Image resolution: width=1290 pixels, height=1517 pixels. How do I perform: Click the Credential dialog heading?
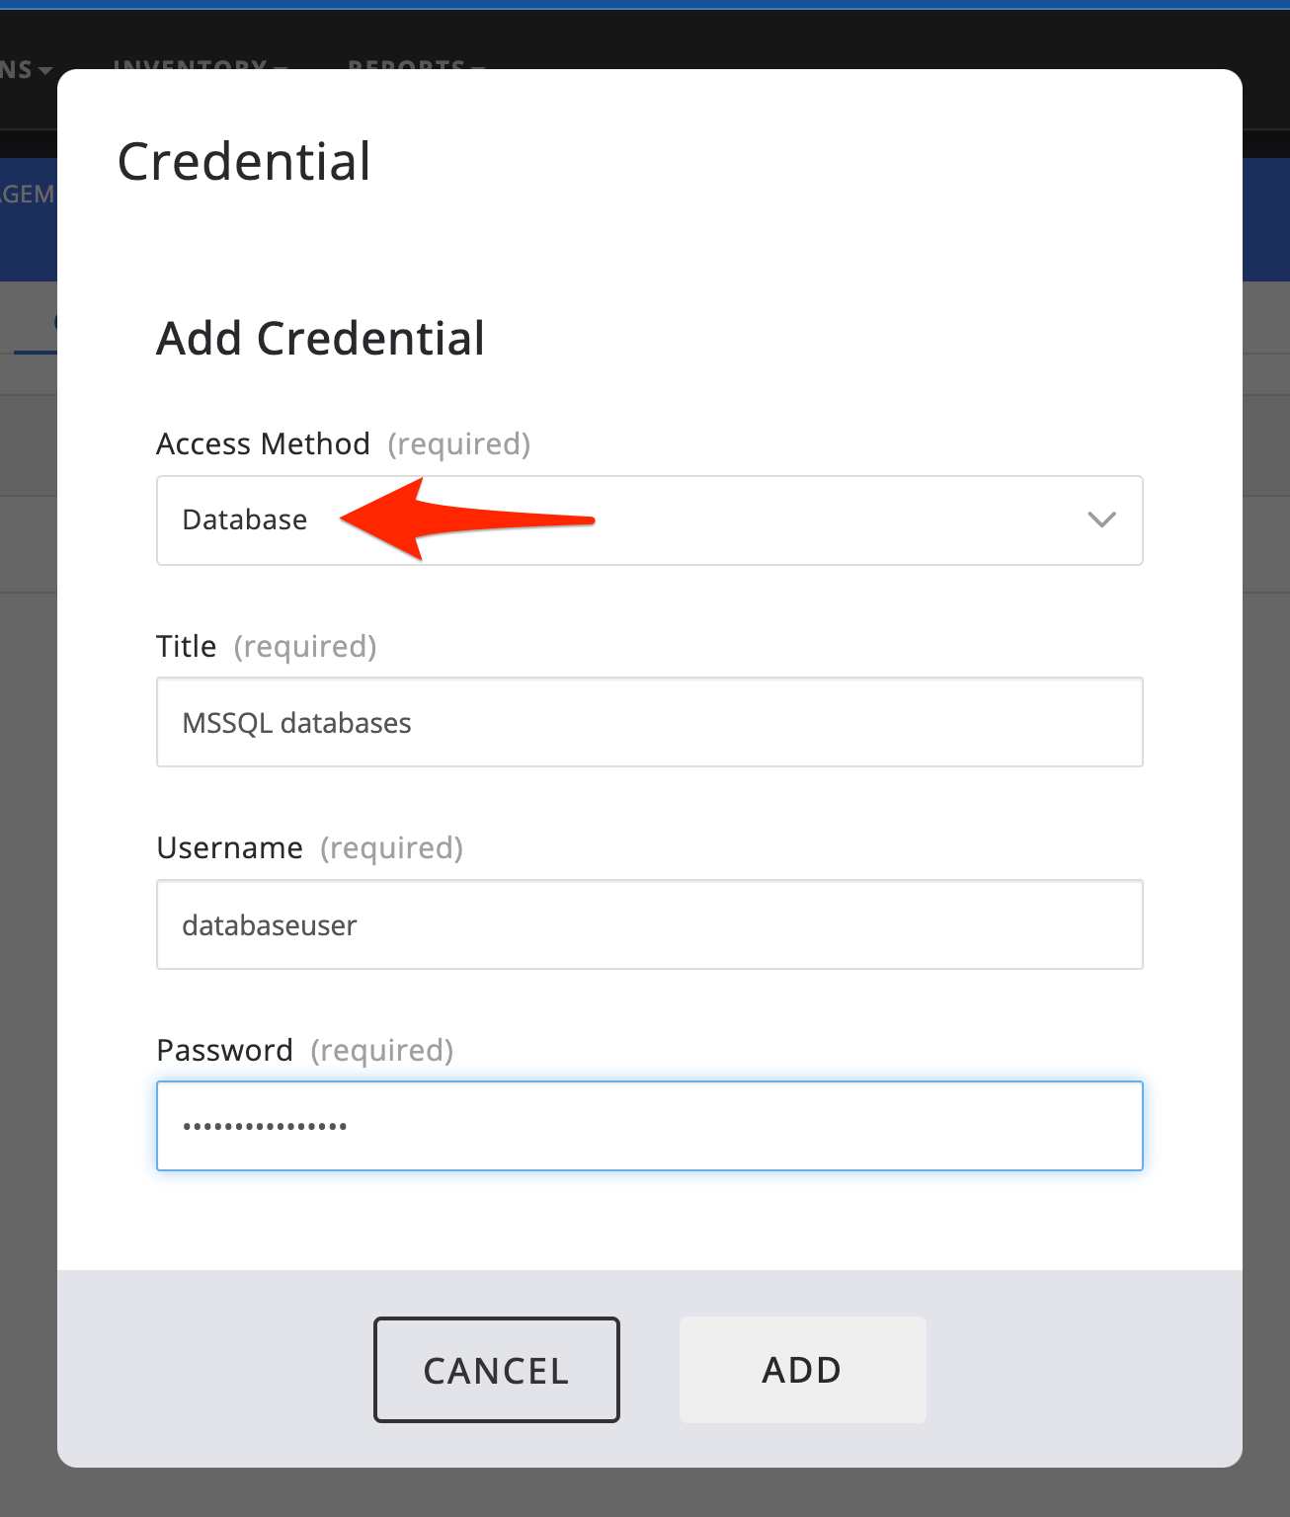[244, 162]
